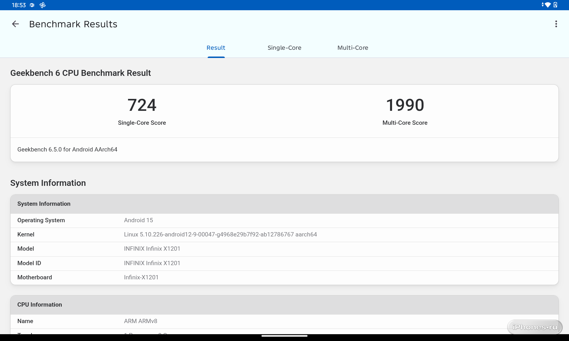The image size is (569, 341).
Task: Tap the clock showing 18:53
Action: [x=19, y=5]
